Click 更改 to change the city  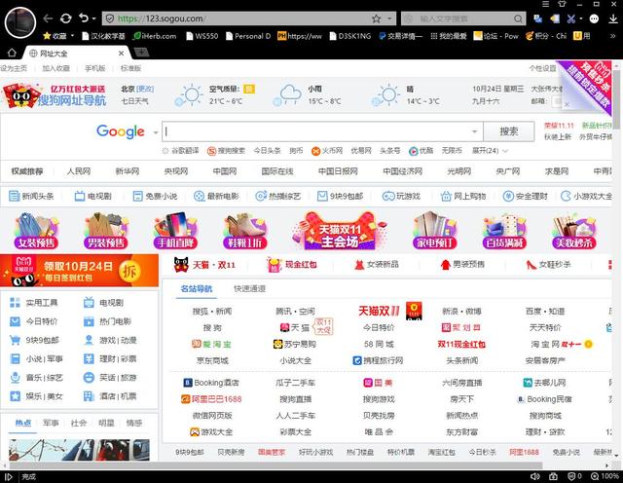(145, 89)
